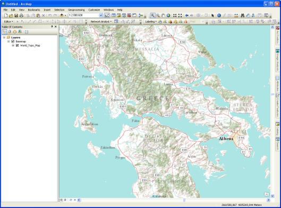
Task: Refresh the map display
Action: click(x=71, y=200)
